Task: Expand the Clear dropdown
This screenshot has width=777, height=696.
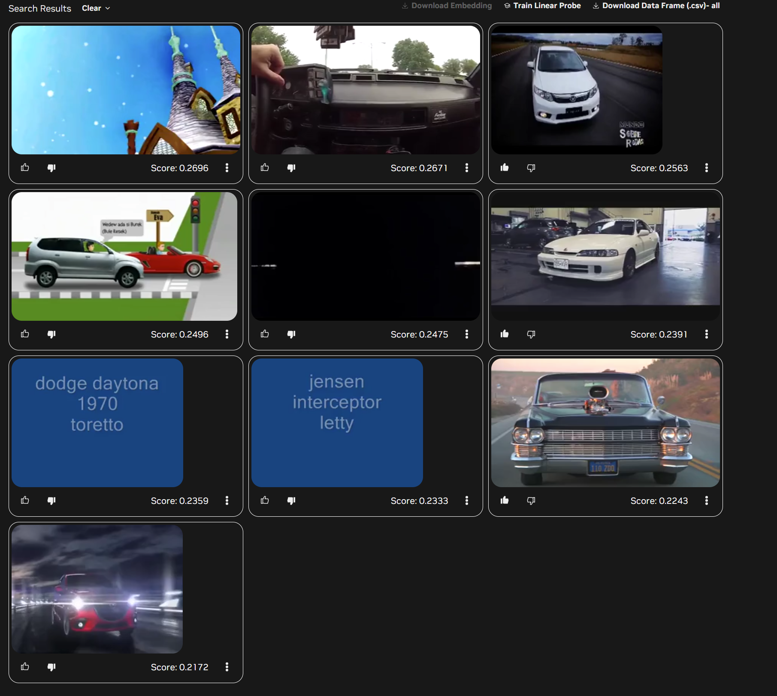Action: coord(96,8)
